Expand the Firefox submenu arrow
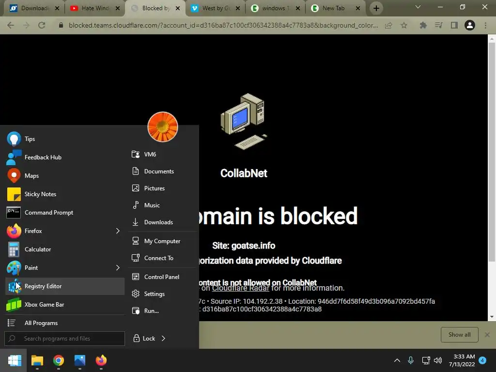496x372 pixels. point(118,231)
